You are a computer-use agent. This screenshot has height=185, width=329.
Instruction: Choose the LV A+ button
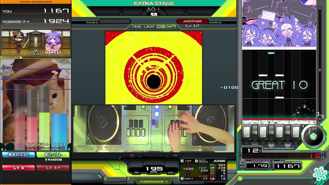pyautogui.click(x=53, y=168)
